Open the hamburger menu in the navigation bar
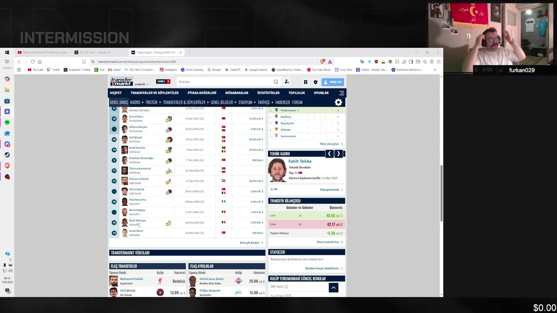557x313 pixels. [x=342, y=93]
